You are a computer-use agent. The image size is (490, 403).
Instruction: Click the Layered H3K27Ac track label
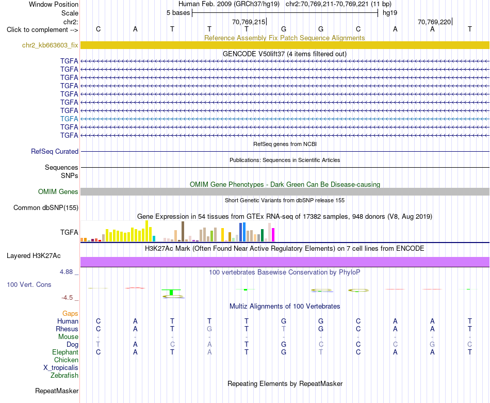[x=34, y=256]
